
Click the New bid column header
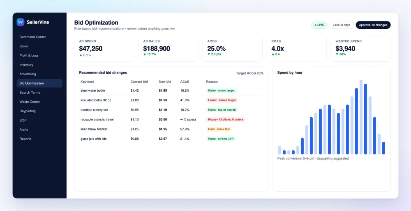point(165,81)
